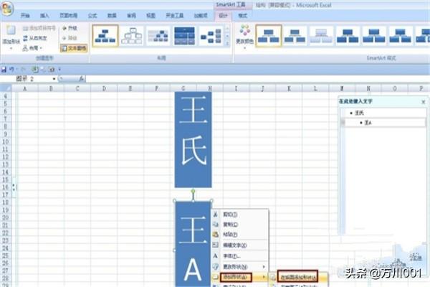Viewport: 430px width, 287px height.
Task: Choose 编辑文字 from the context menu
Action: coord(240,245)
